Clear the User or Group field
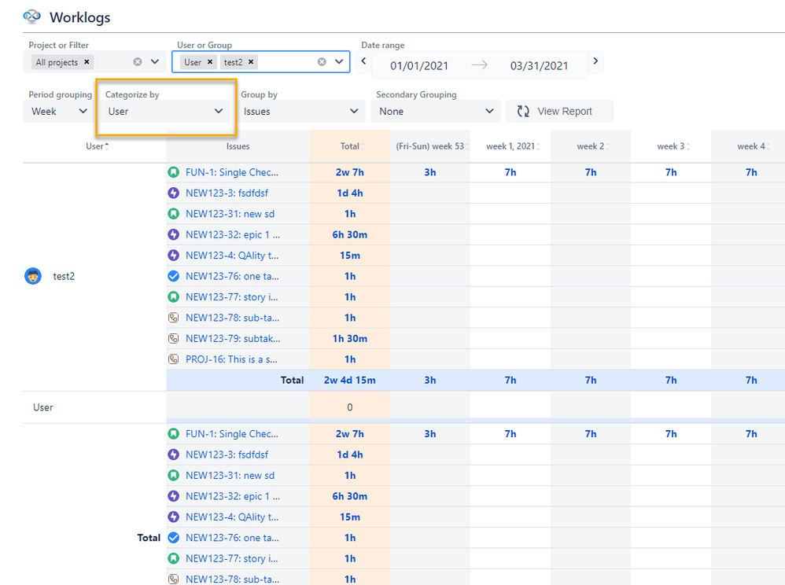785x585 pixels. click(x=321, y=61)
